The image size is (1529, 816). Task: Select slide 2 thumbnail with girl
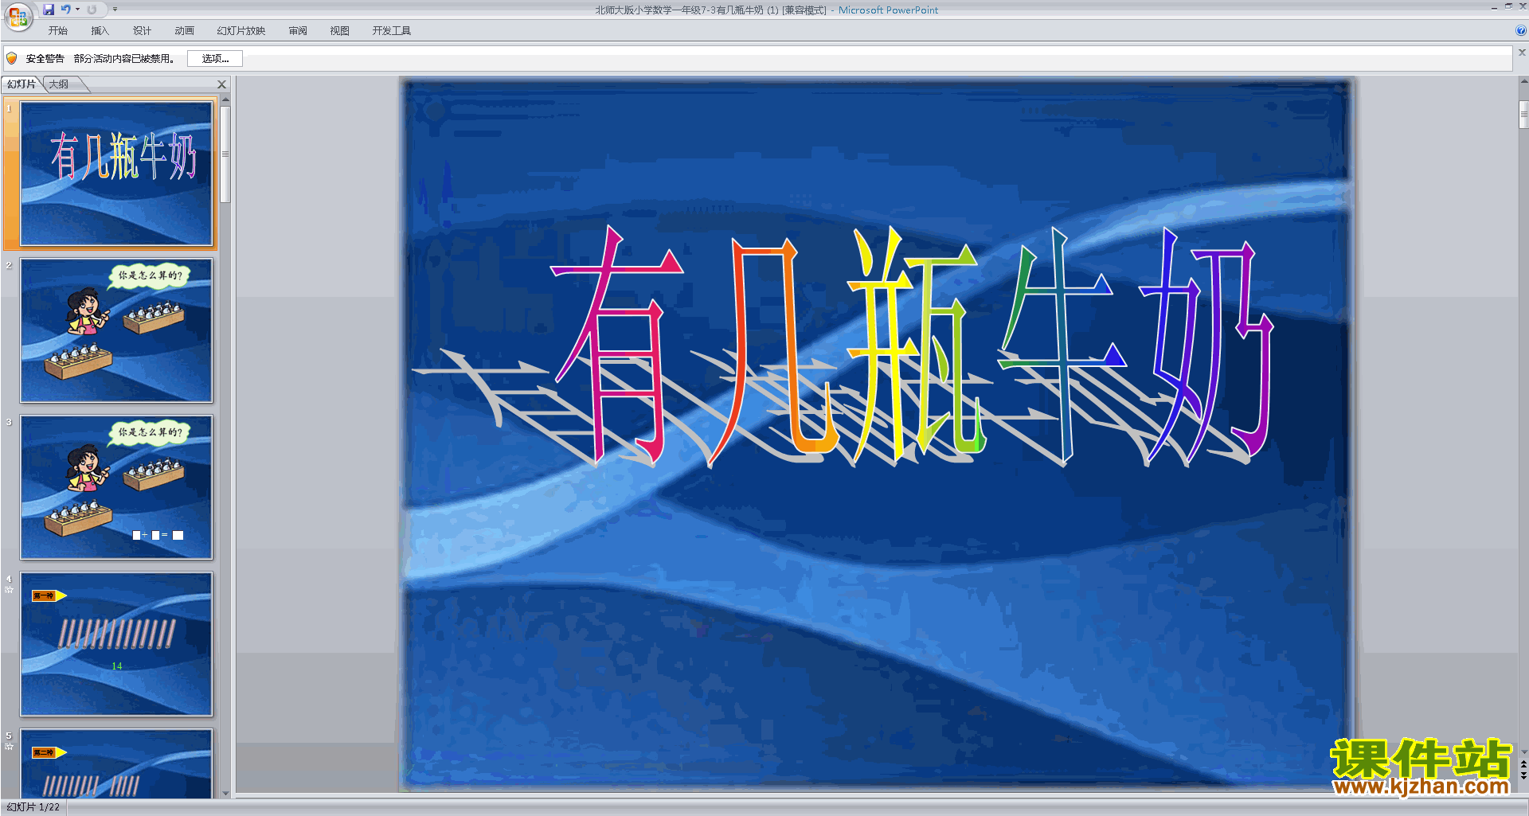pos(116,330)
